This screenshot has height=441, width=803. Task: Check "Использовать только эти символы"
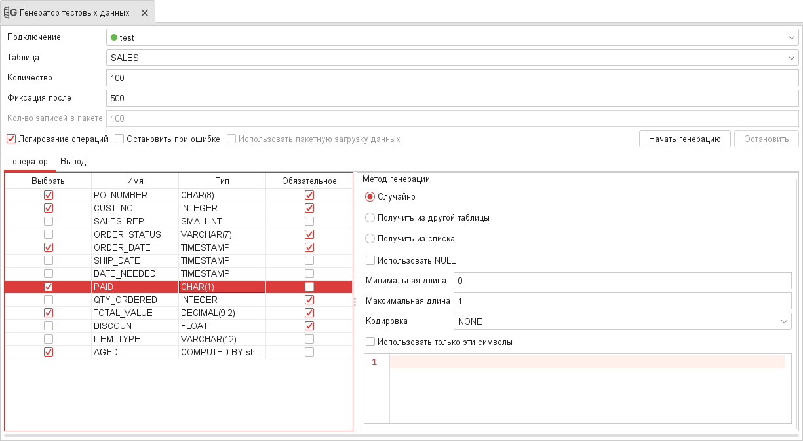[x=370, y=340]
